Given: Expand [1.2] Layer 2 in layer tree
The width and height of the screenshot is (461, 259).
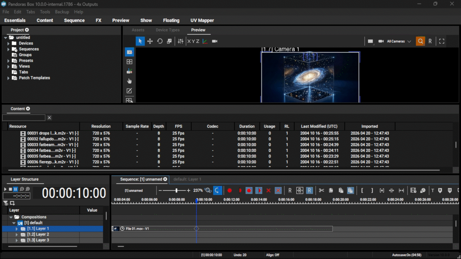Looking at the screenshot, I should [17, 234].
